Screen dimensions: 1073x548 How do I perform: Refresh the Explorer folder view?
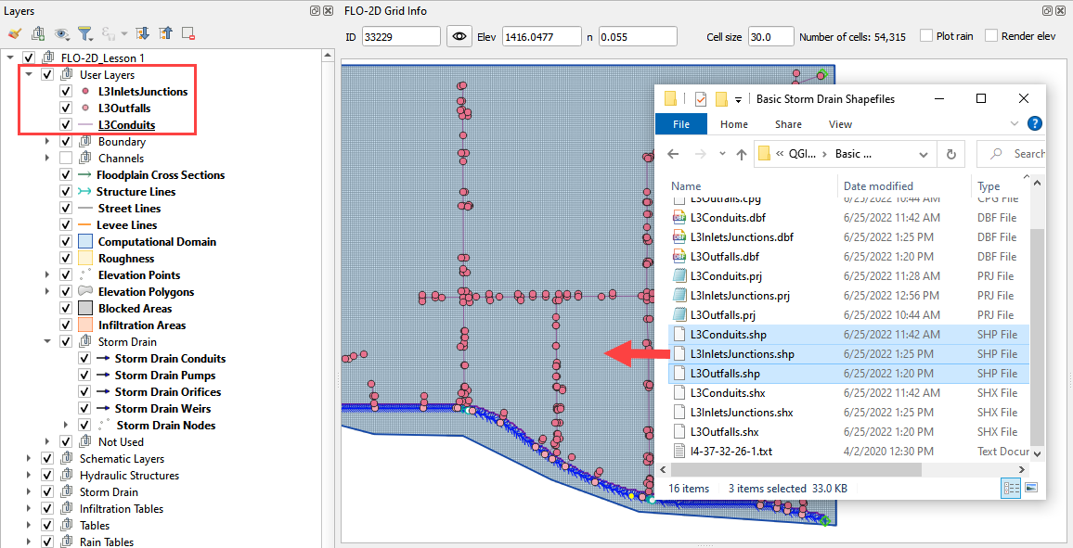coord(950,154)
